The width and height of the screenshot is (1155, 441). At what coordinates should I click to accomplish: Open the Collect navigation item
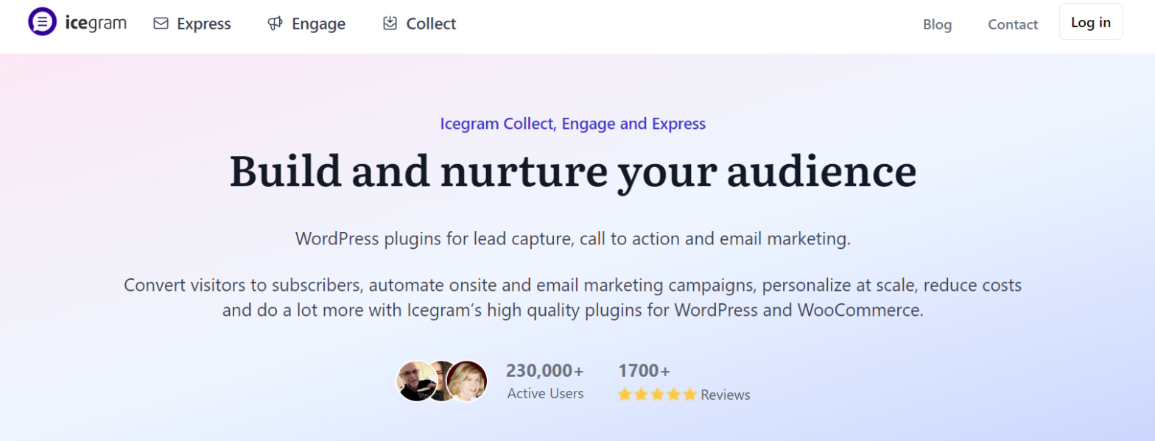431,24
